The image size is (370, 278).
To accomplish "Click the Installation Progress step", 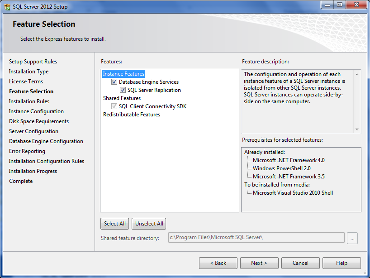I will coord(33,171).
